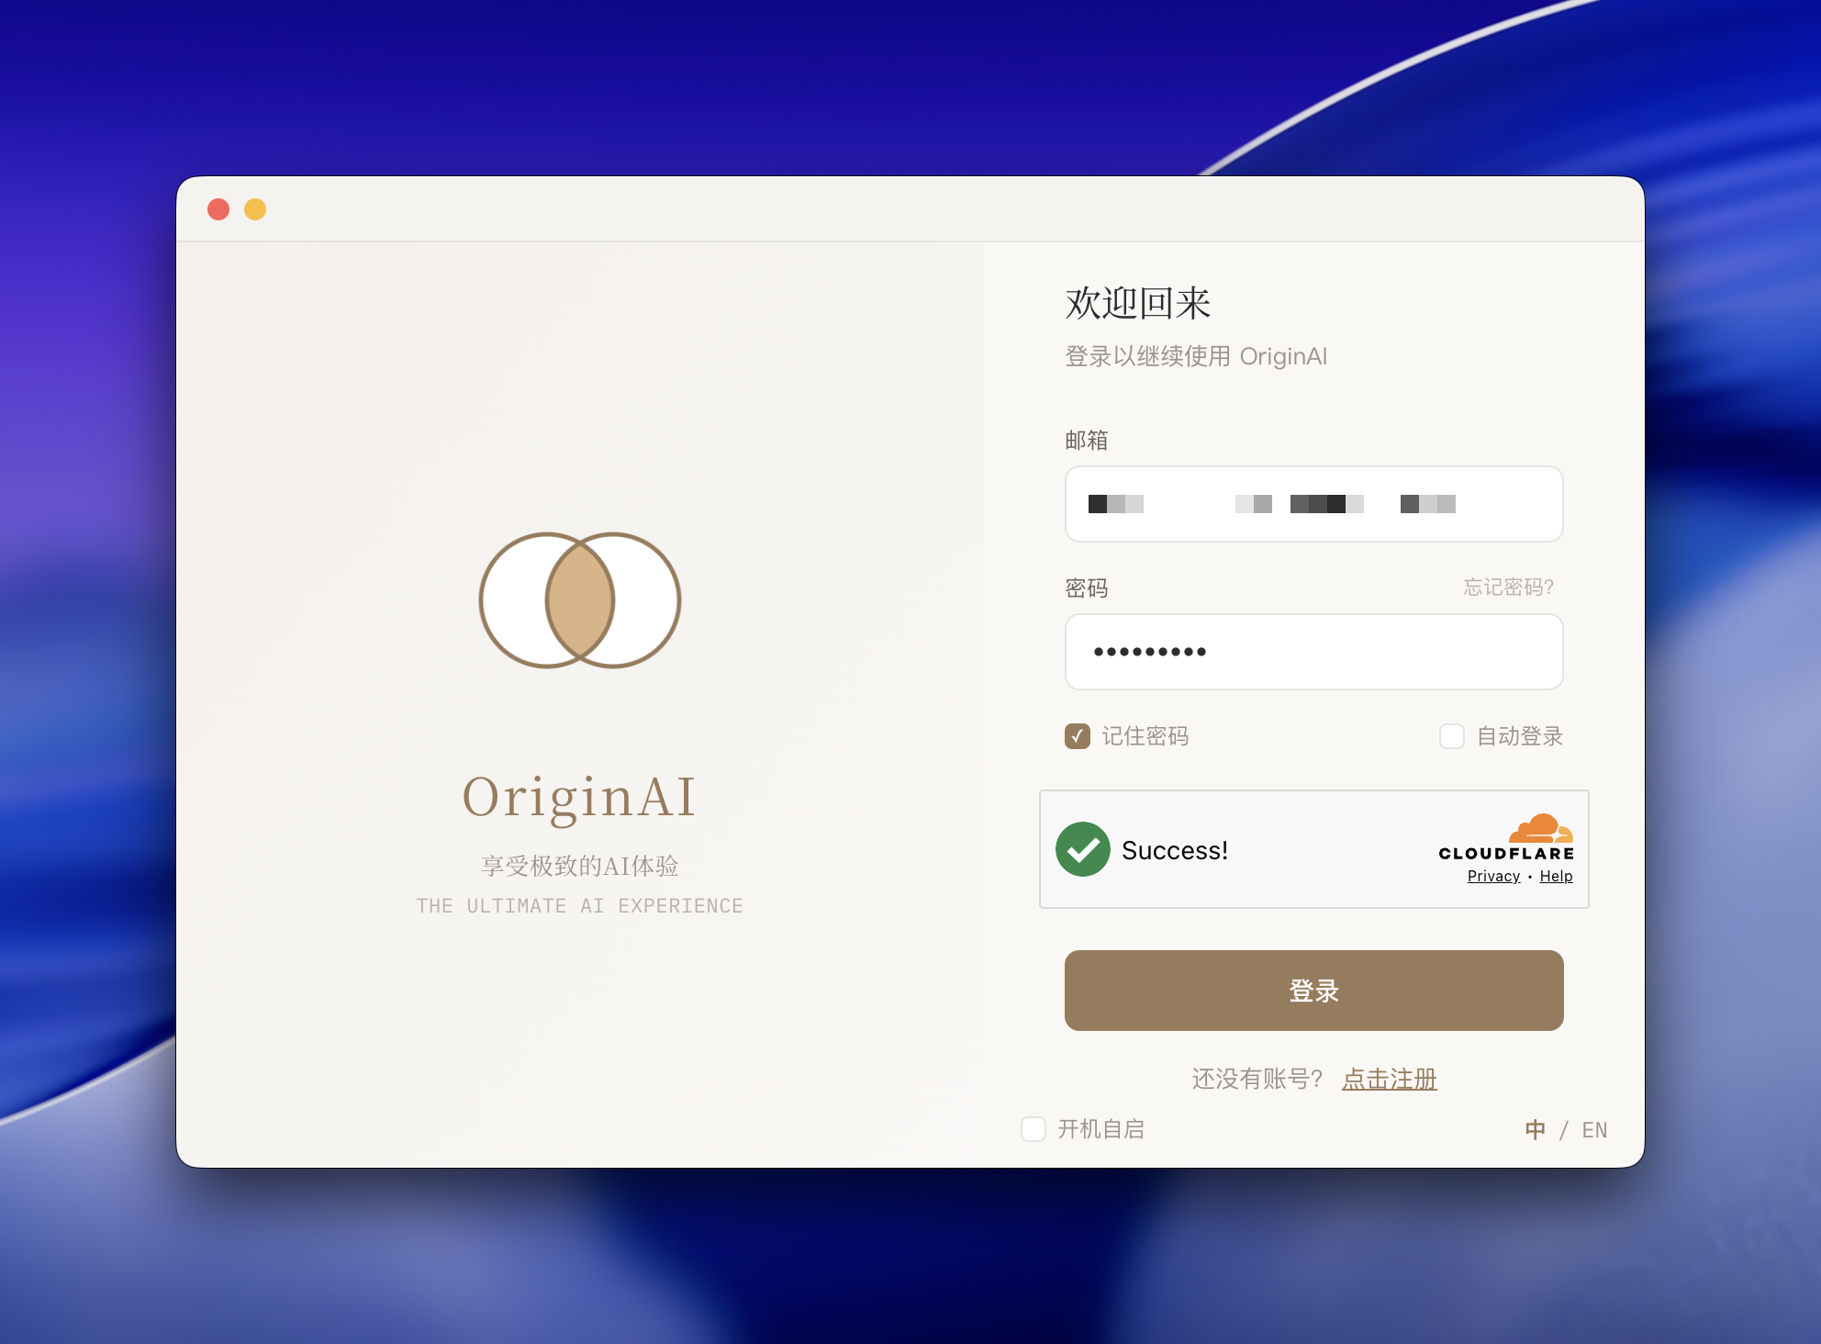This screenshot has width=1821, height=1344.
Task: Switch language to EN
Action: tap(1594, 1130)
